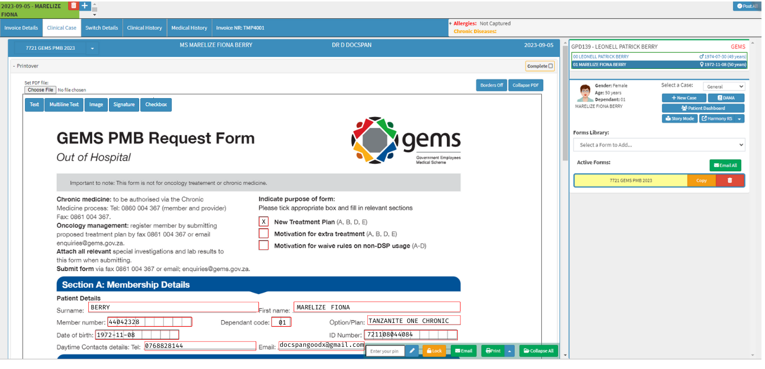The width and height of the screenshot is (765, 369).
Task: Click the Option/Plan field TANZANITE ONE CHRONIC
Action: (414, 321)
